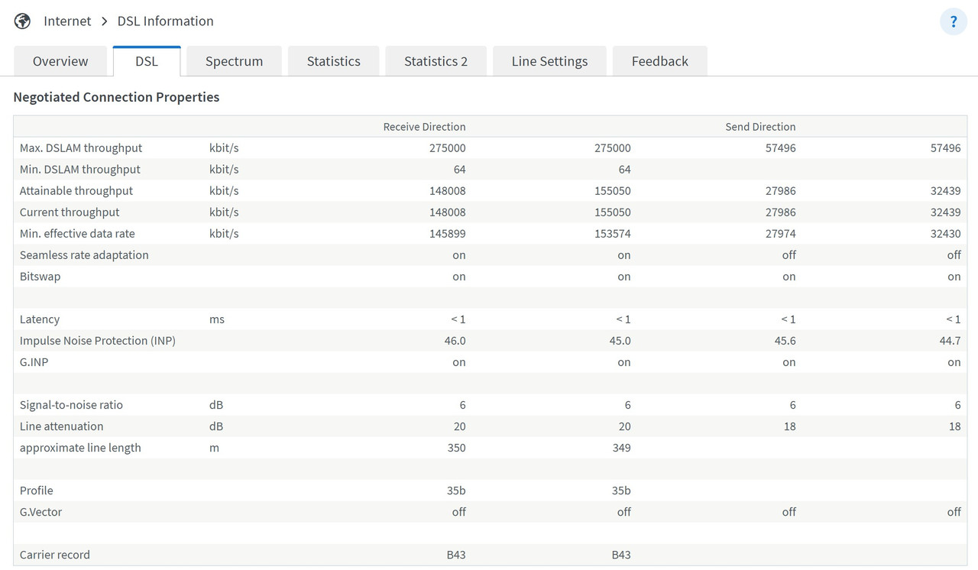The width and height of the screenshot is (978, 570).
Task: Click the attainable throughput send value 27986
Action: click(780, 191)
